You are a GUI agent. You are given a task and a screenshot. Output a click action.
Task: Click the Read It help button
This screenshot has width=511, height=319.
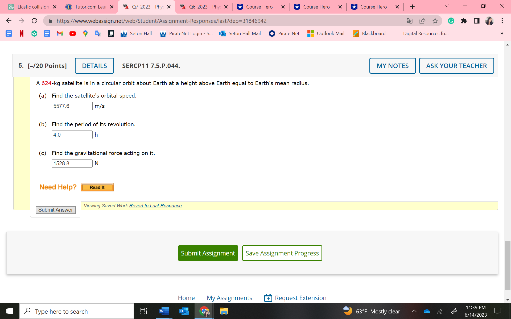pos(97,187)
